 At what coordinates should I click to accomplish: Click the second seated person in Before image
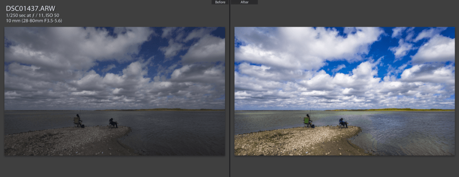coord(113,123)
